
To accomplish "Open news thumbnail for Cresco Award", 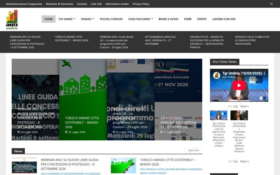I will tap(123, 166).
